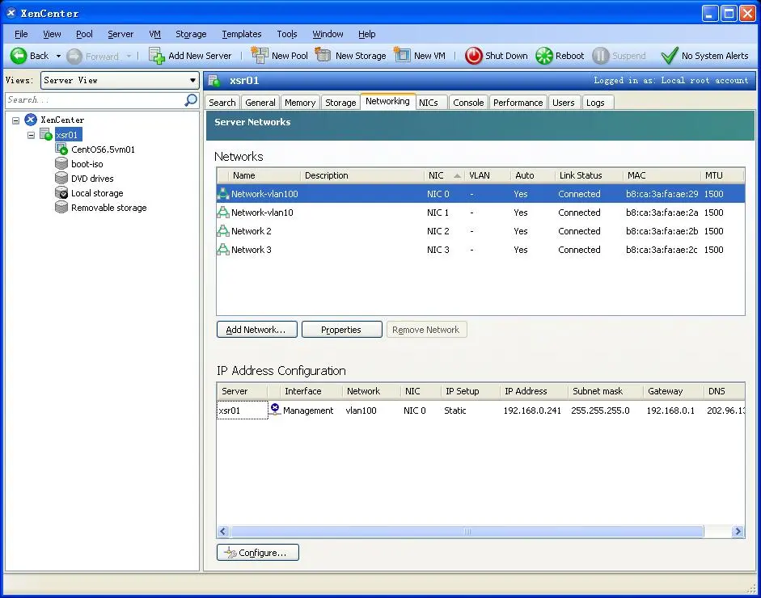Screen dimensions: 761x598
Task: Collapse the XenCenter root node
Action: pyautogui.click(x=15, y=120)
